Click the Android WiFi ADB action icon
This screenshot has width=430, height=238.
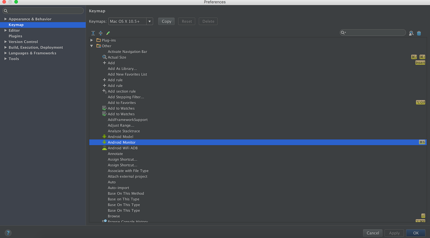tap(104, 148)
